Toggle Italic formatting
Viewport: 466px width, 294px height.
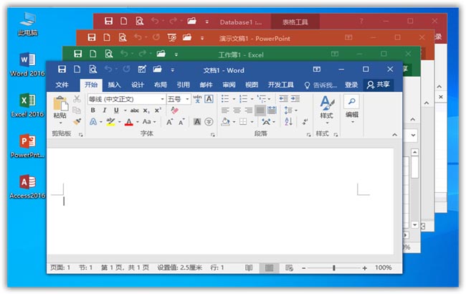(x=105, y=110)
